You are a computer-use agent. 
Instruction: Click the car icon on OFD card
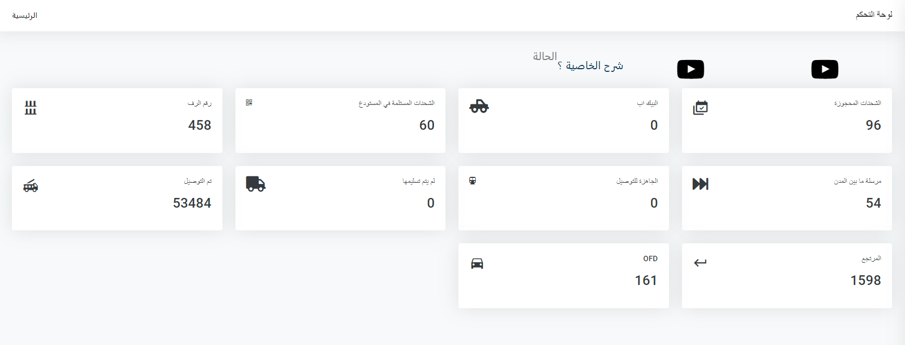[477, 263]
